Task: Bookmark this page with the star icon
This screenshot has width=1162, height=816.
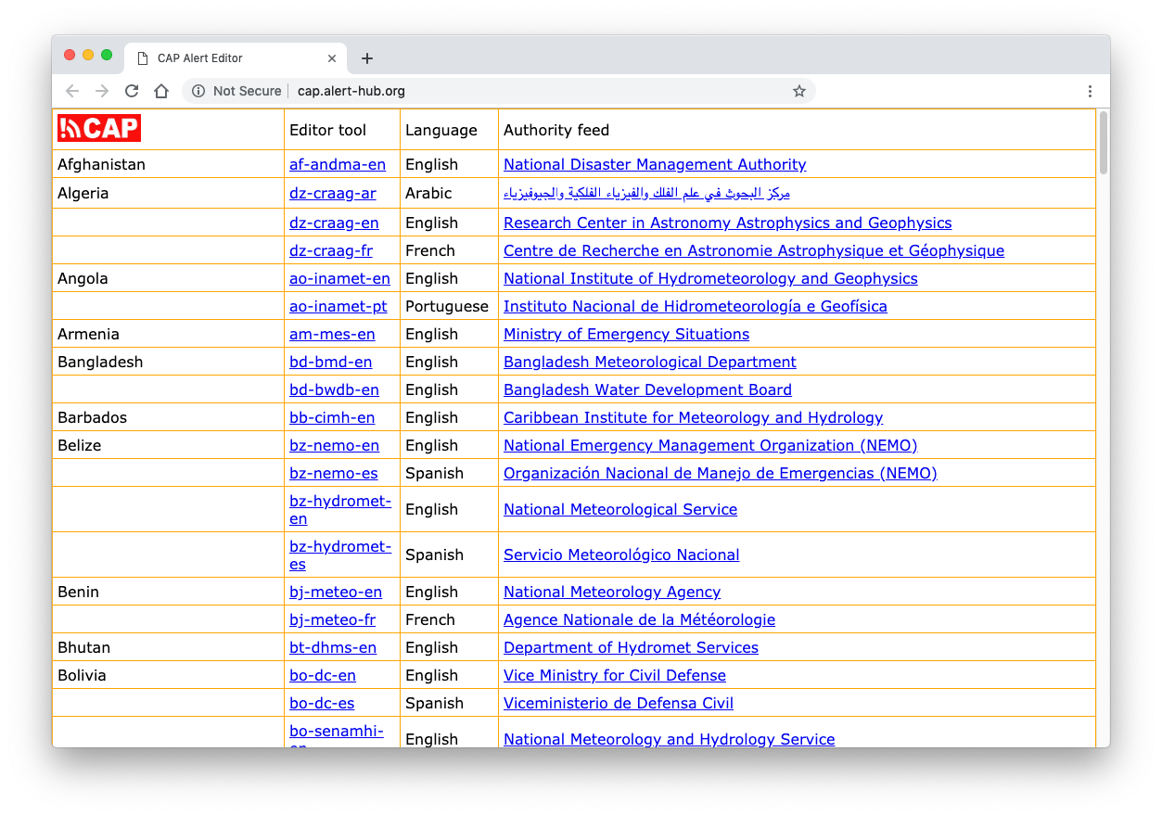Action: click(x=799, y=91)
